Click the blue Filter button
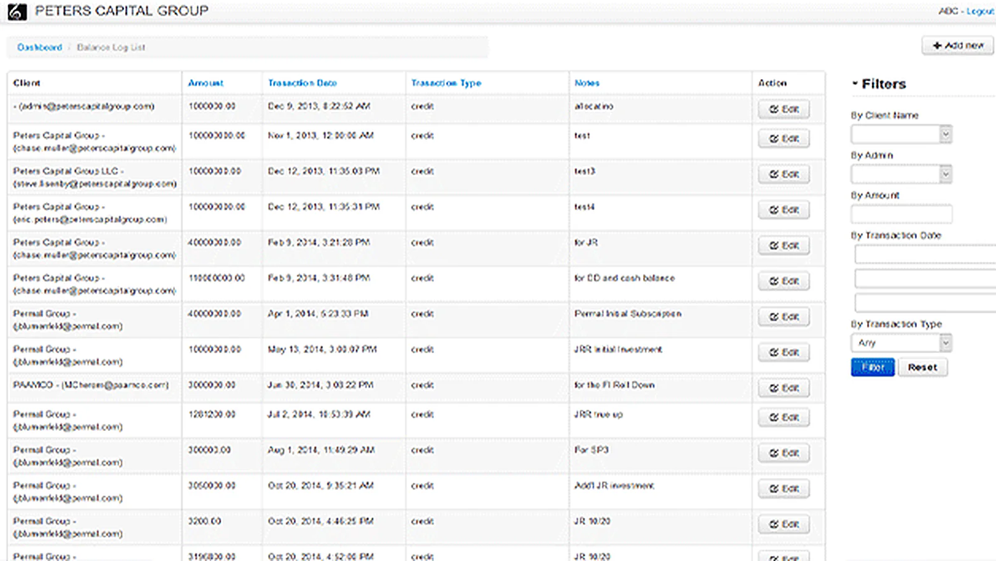 click(873, 367)
